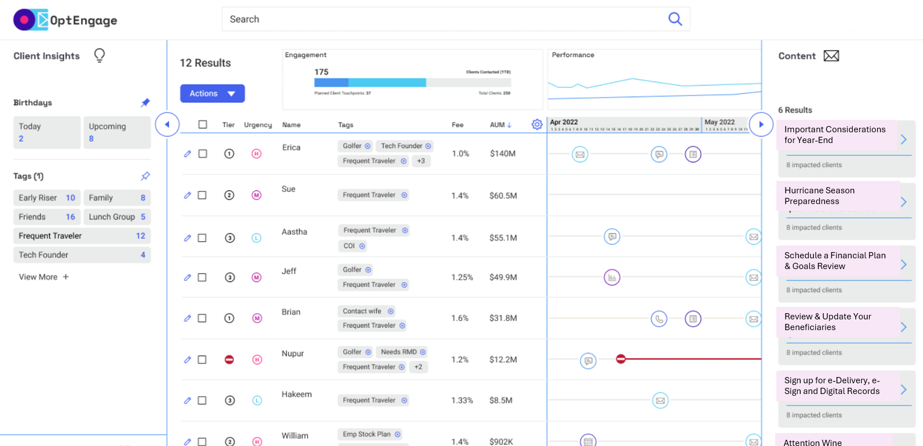The width and height of the screenshot is (923, 446).
Task: Filter by Upcoming birthdays
Action: click(x=117, y=132)
